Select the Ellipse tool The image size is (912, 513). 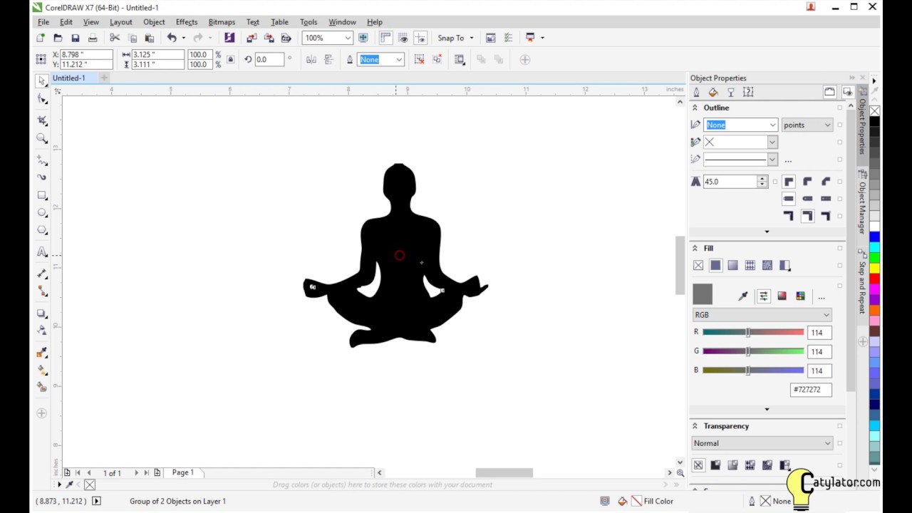pos(42,213)
